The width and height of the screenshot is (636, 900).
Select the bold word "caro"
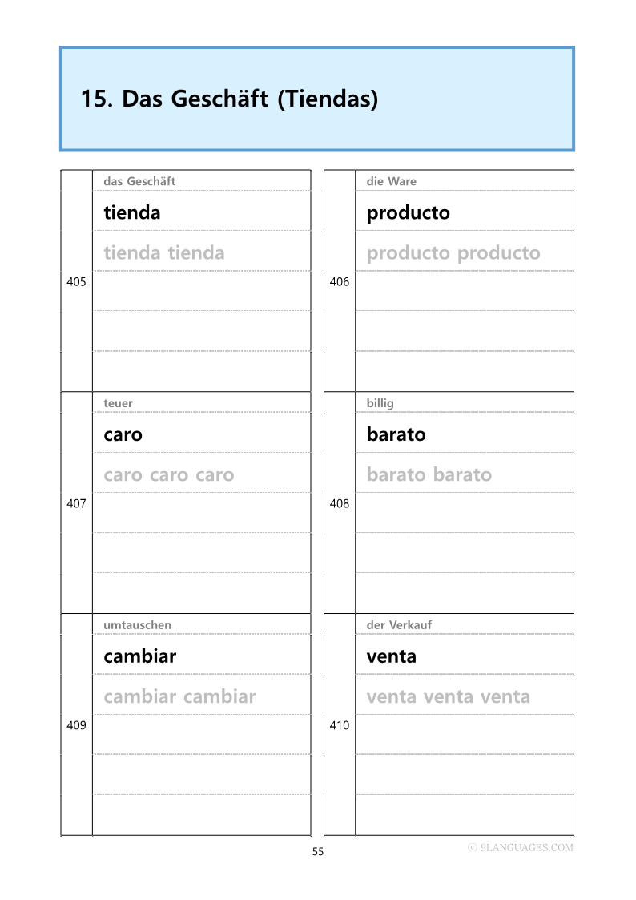pos(123,434)
